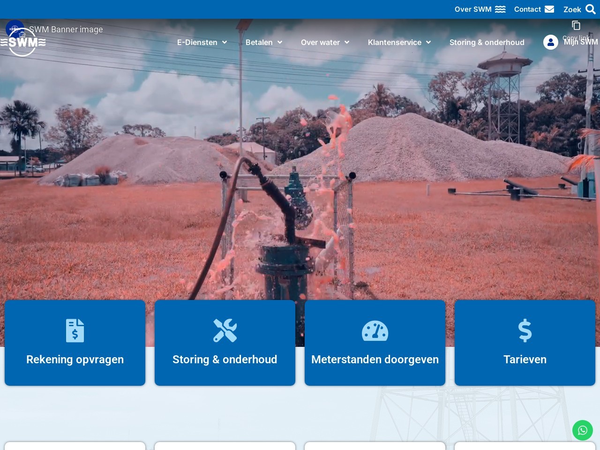Screen dimensions: 600x450
Task: Click the gauge icon on Meterstanden doorgeven
Action: pos(375,330)
